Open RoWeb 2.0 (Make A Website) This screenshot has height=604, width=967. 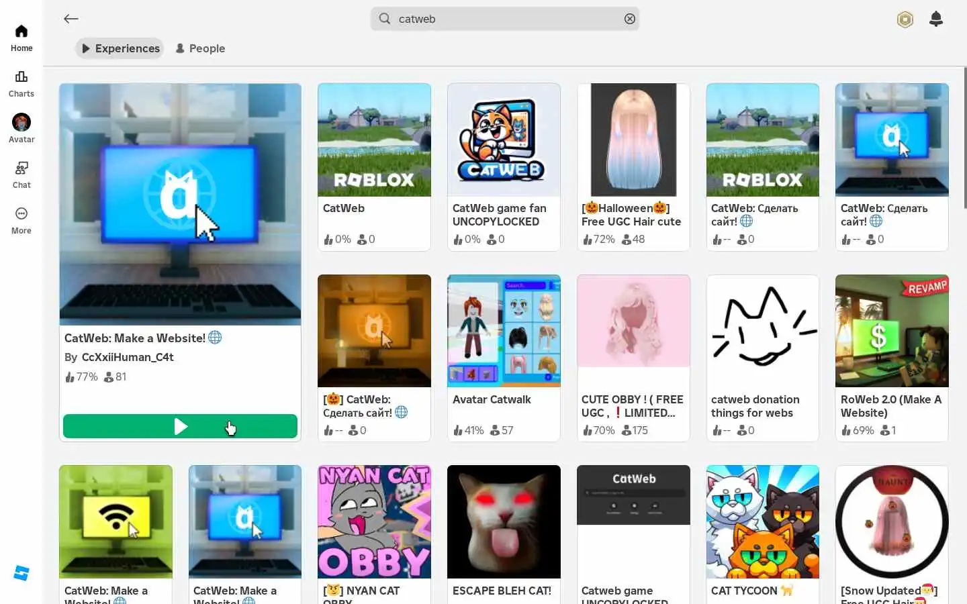point(892,358)
